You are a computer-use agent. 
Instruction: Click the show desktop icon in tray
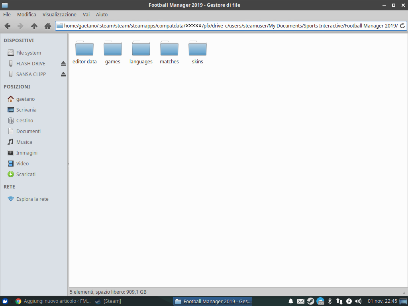[x=403, y=301]
